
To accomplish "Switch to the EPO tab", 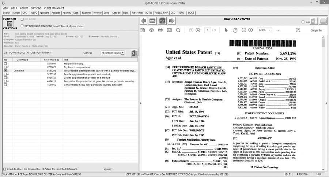I will [182, 12].
